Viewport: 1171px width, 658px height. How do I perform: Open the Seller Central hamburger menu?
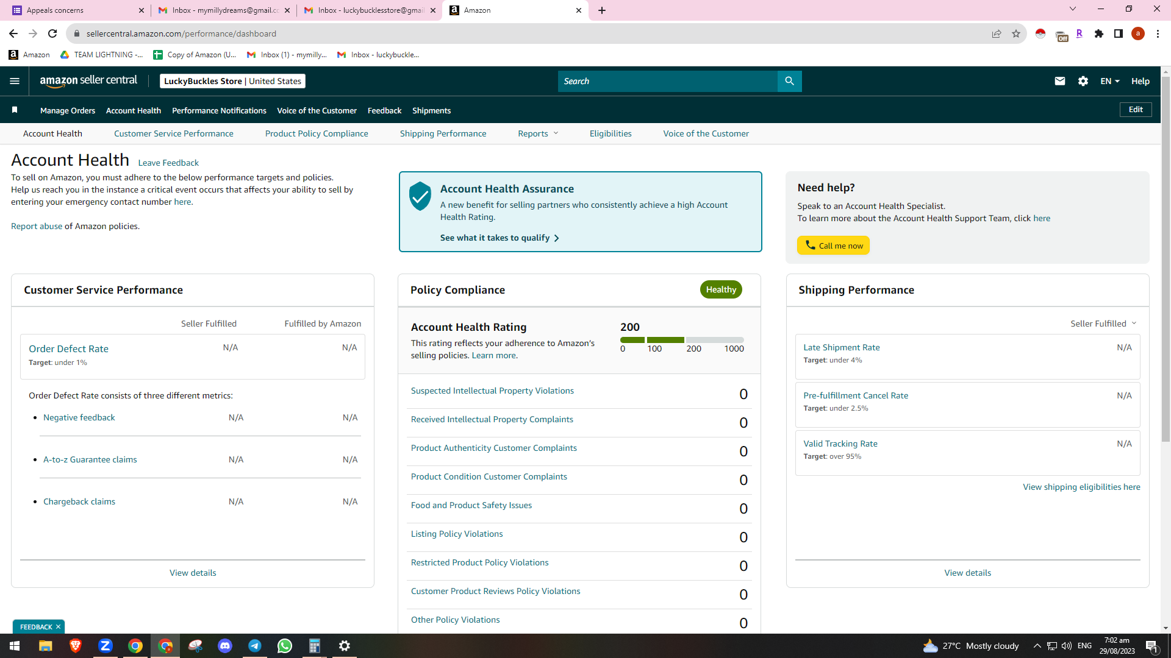(x=15, y=81)
